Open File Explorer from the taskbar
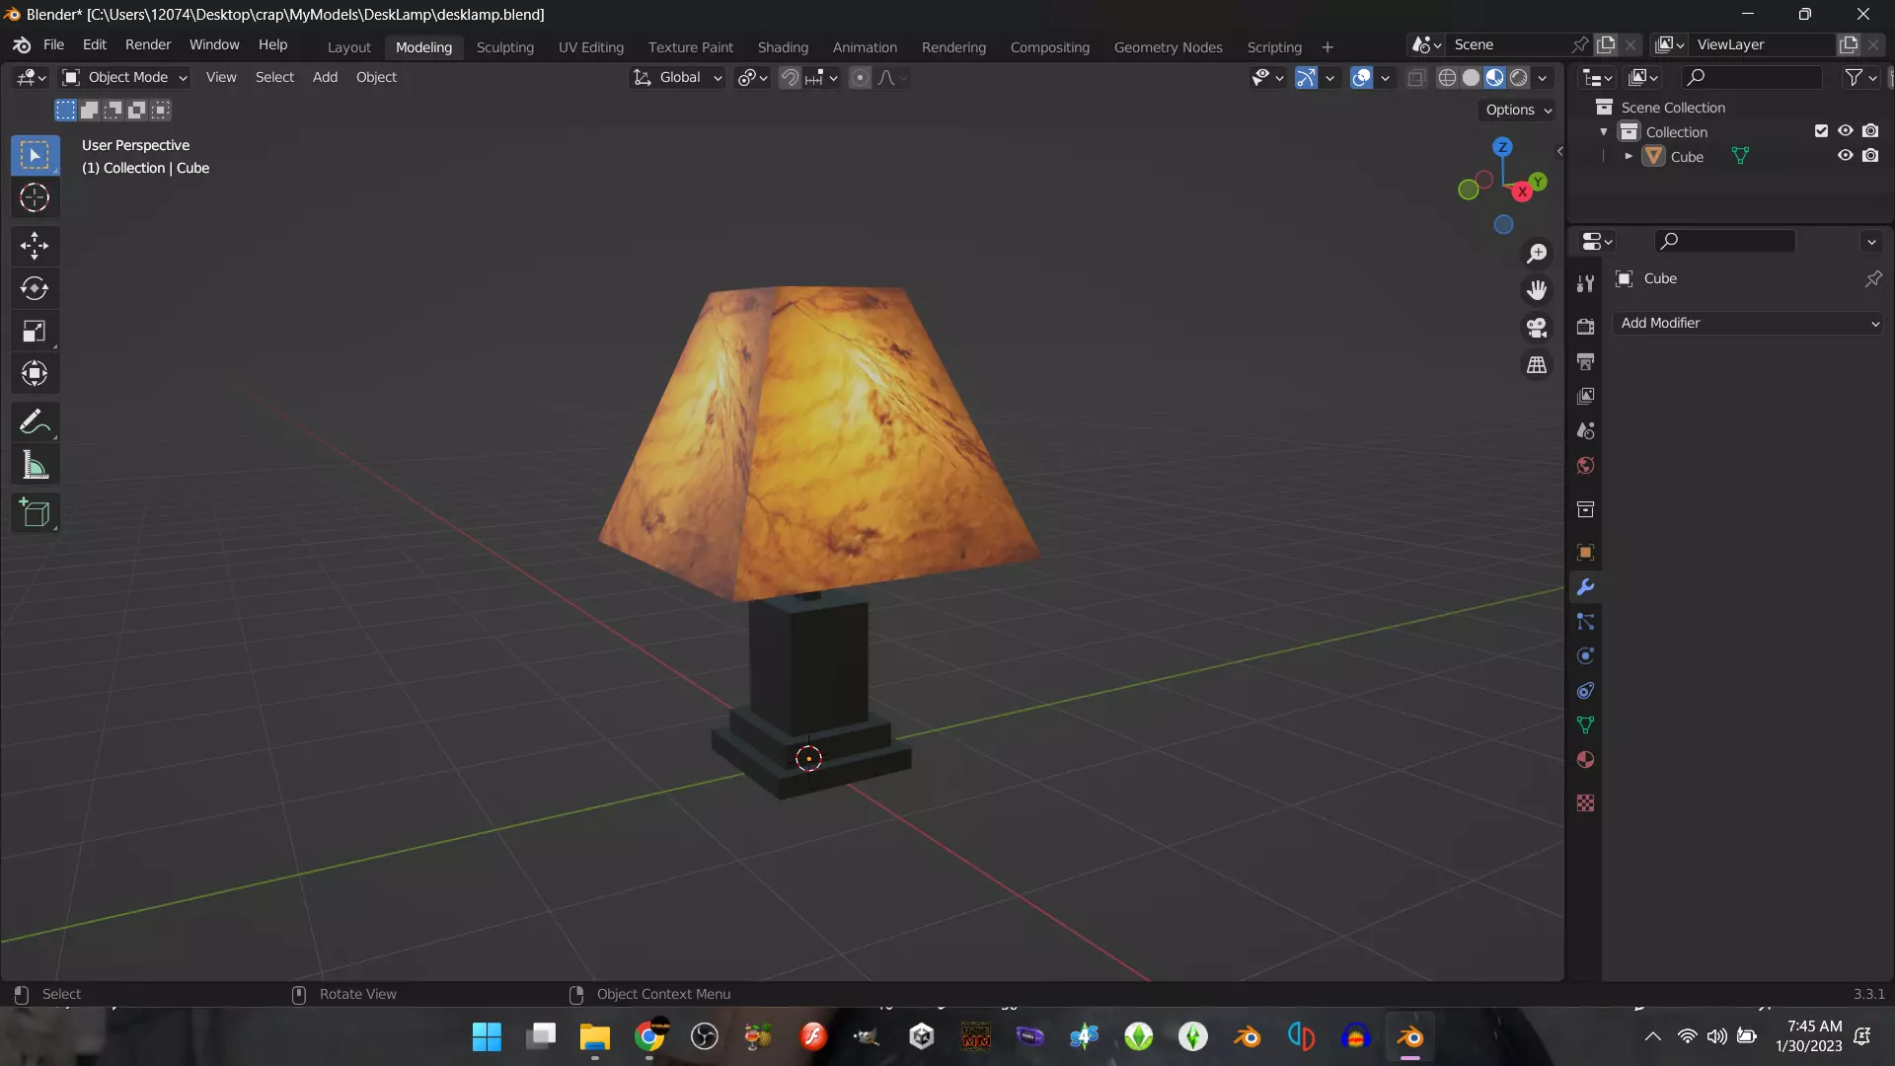Screen dimensions: 1895x1066 595,1036
